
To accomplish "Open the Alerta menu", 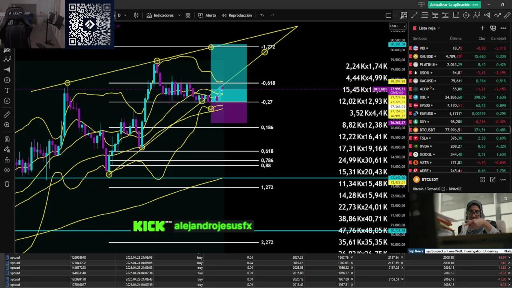I will pos(207,15).
